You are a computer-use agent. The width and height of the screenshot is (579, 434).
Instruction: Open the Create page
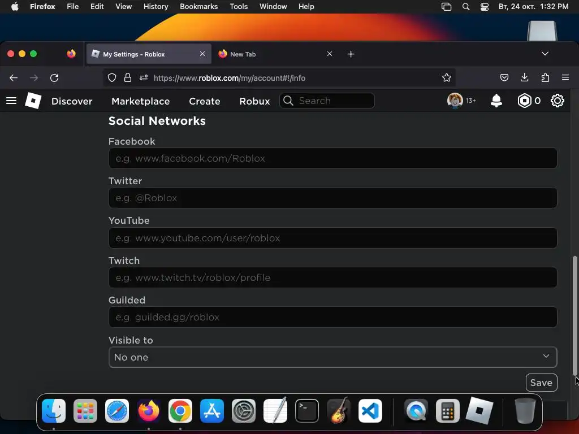(205, 101)
